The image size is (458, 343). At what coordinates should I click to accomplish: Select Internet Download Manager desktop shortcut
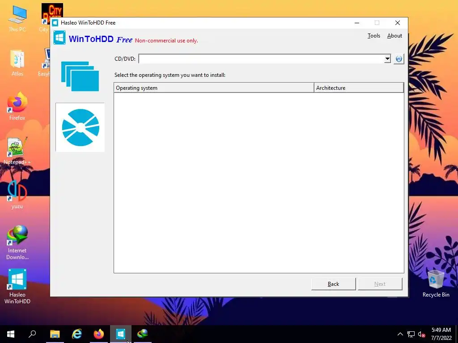tap(17, 242)
